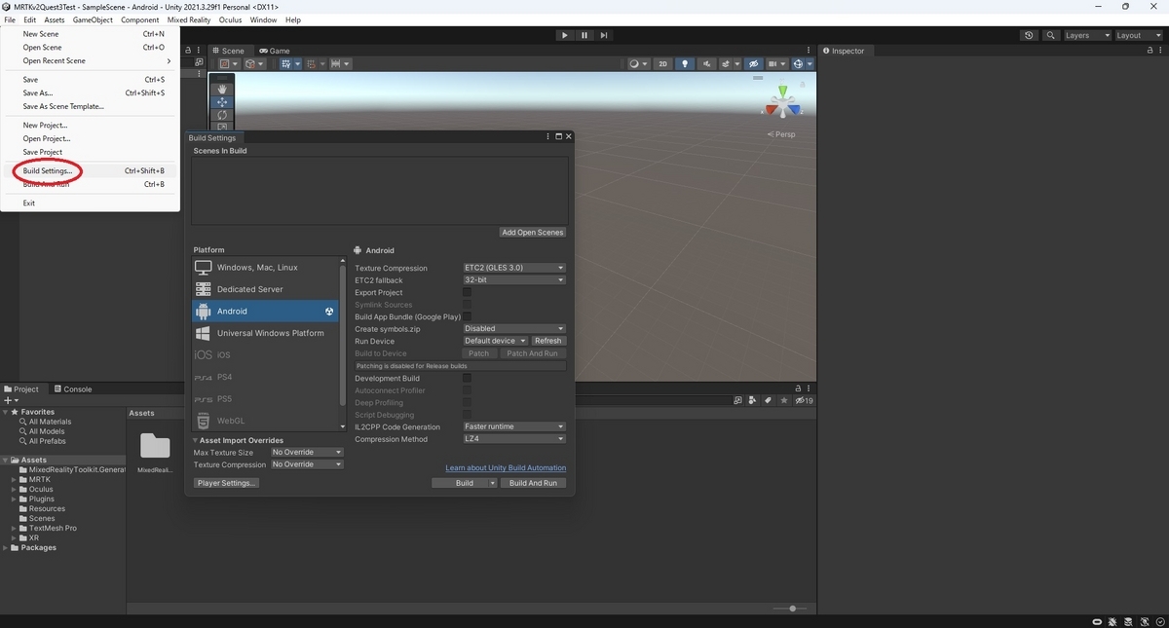Open Run Device Default device dropdown
The width and height of the screenshot is (1169, 628).
(495, 341)
